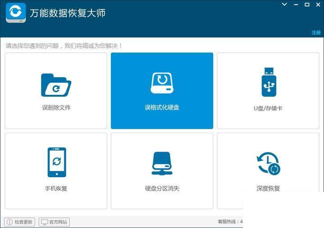This screenshot has height=228, width=324.
Task: Open the 手机恢复 phone icon
Action: click(x=57, y=162)
